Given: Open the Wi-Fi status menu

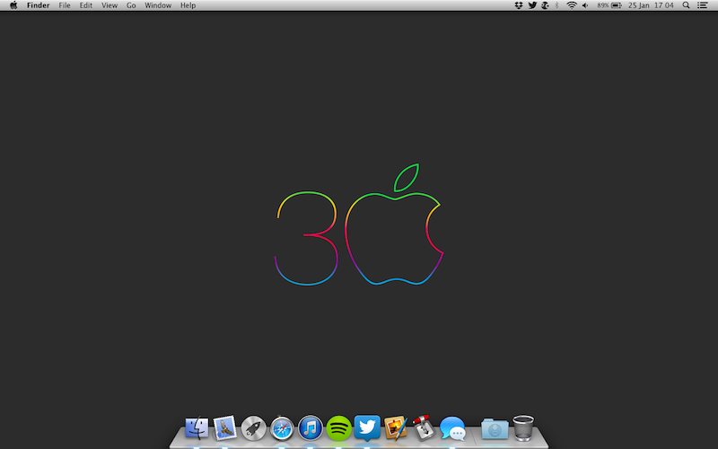Looking at the screenshot, I should pos(572,5).
